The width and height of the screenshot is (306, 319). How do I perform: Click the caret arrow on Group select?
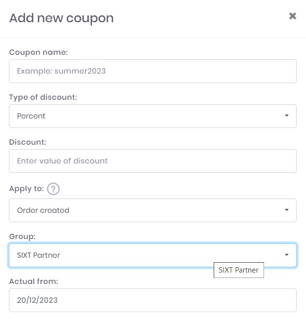pyautogui.click(x=286, y=255)
